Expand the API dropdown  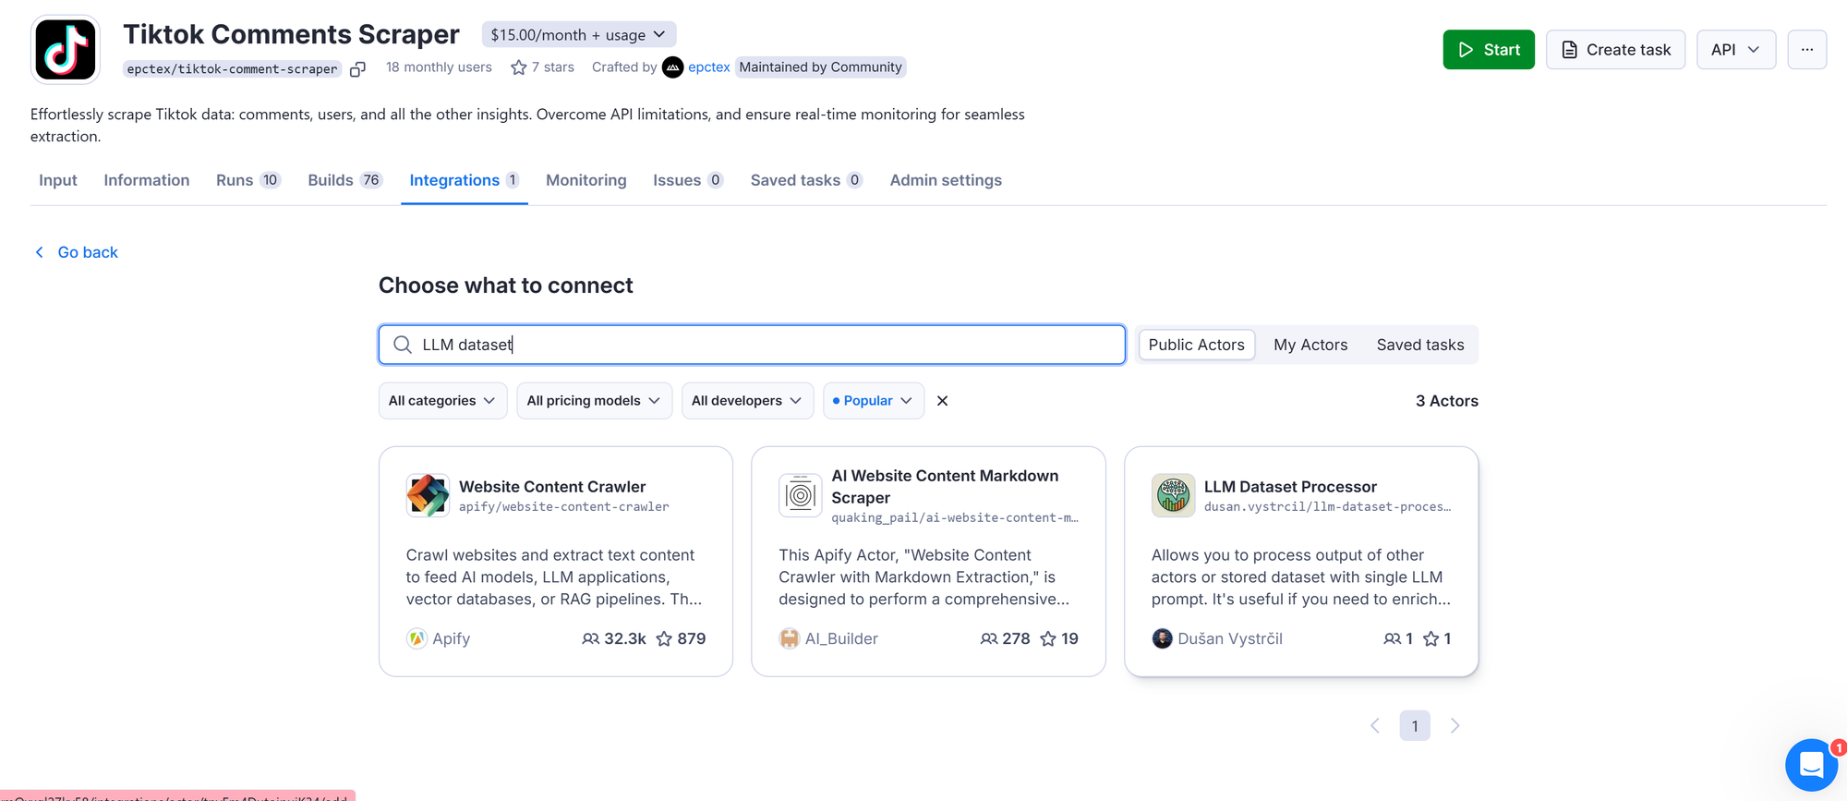pos(1736,50)
